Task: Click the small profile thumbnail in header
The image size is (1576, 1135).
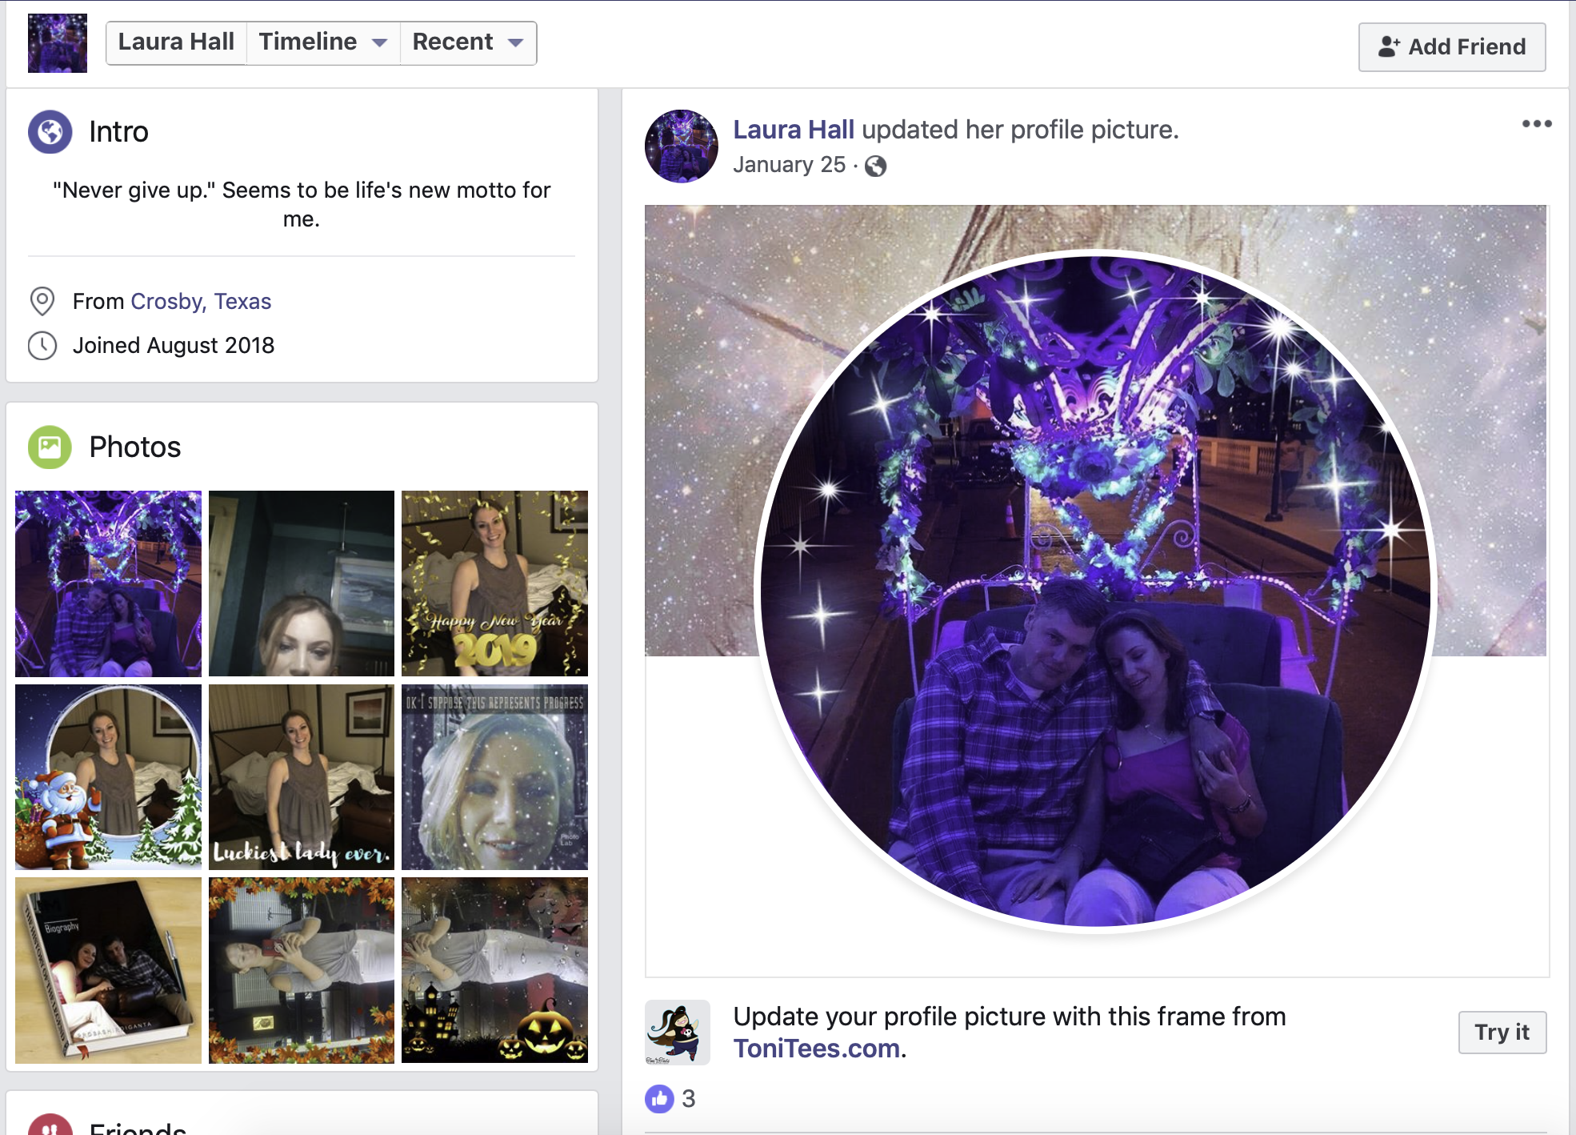Action: [58, 43]
